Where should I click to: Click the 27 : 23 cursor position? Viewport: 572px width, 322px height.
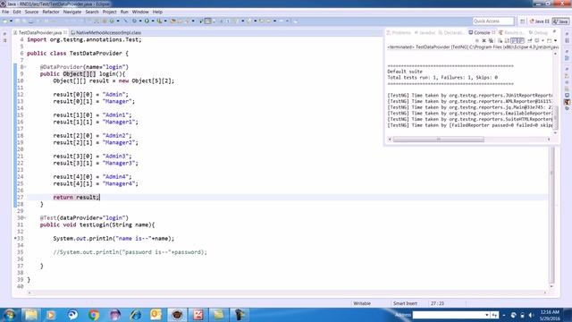tap(437, 303)
